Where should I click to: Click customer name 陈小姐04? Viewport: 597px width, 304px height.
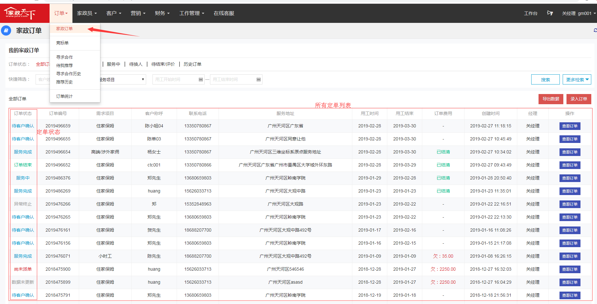(x=154, y=126)
